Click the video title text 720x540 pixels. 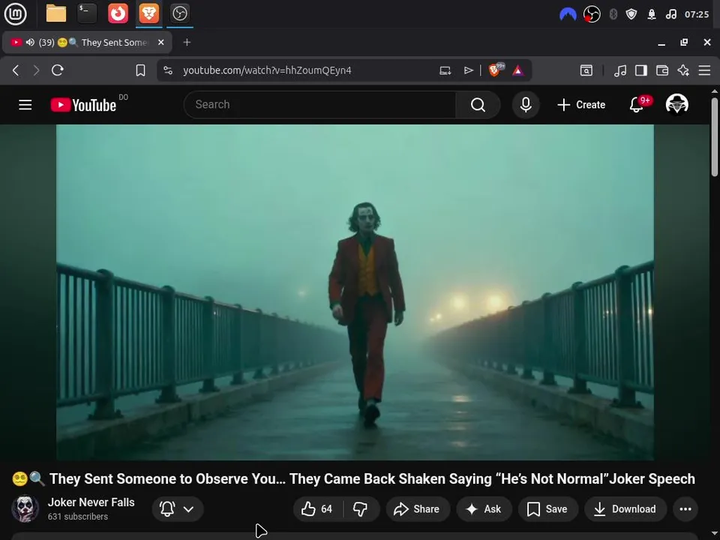click(x=353, y=479)
